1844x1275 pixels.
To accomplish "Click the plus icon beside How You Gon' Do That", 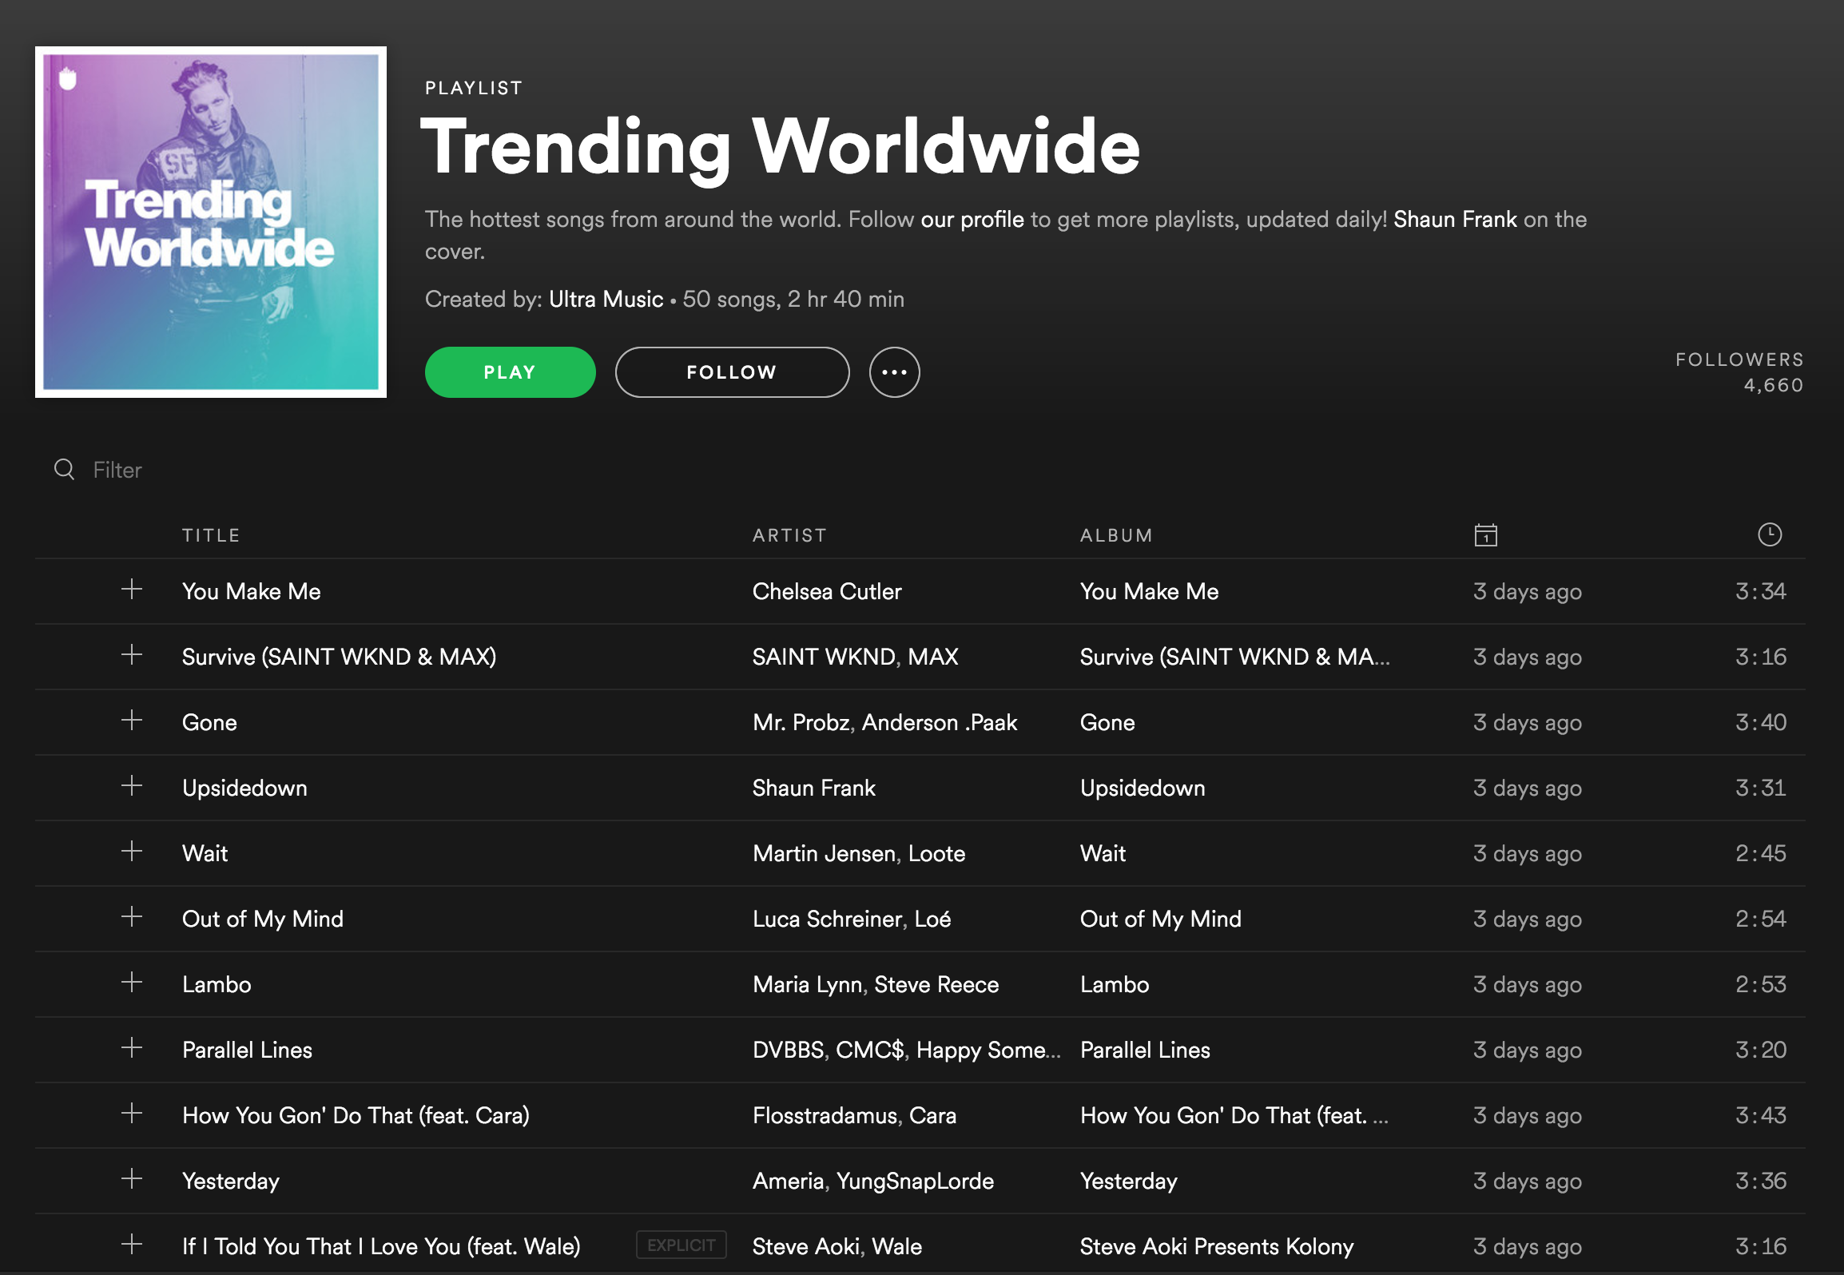I will [x=132, y=1114].
